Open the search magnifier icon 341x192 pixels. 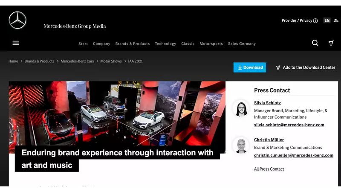click(315, 43)
